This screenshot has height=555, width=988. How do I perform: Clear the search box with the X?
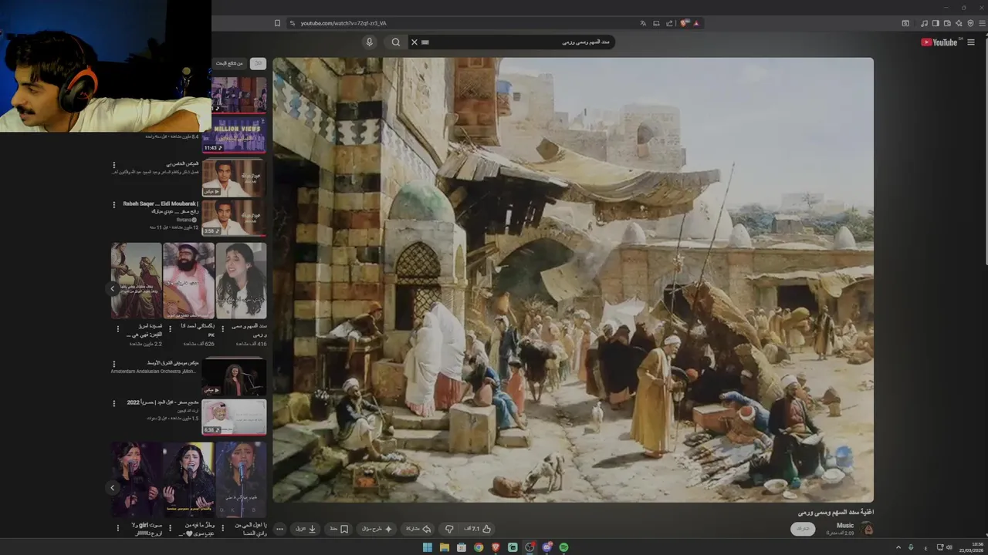point(414,42)
